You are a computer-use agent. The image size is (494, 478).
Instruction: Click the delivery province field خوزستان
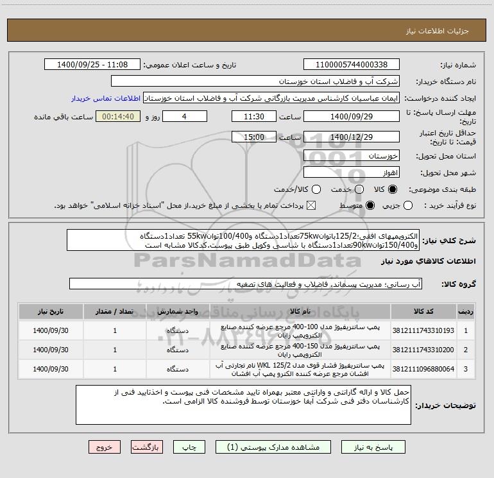pos(352,155)
